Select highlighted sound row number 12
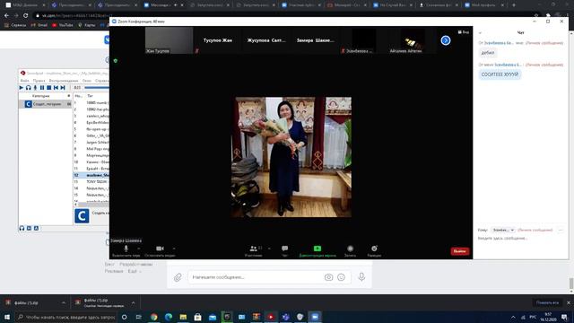Image resolution: width=574 pixels, height=323 pixels. click(91, 175)
